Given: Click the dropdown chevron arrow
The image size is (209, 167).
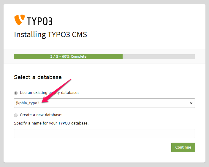Looking at the screenshot, I should [191, 103].
